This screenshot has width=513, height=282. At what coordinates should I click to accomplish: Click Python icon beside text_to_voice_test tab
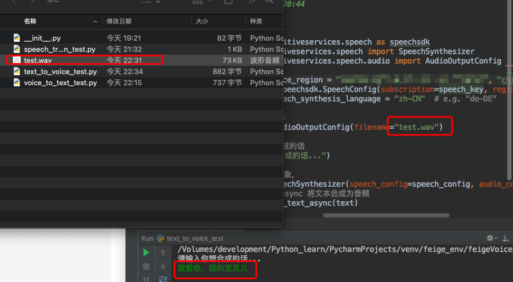tap(161, 238)
